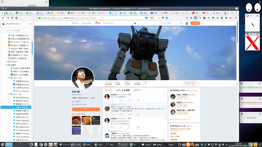Go back with Firefox back arrow
This screenshot has height=147, width=262.
point(3,18)
